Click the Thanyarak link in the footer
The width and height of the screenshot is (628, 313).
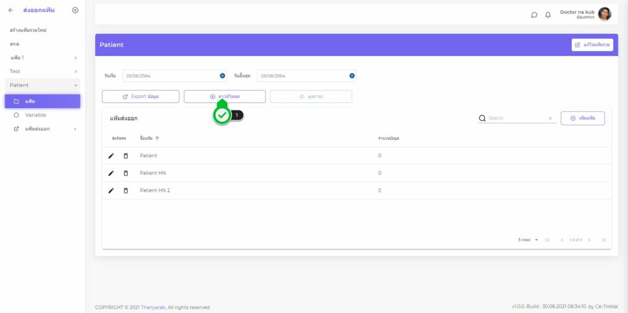pyautogui.click(x=153, y=307)
